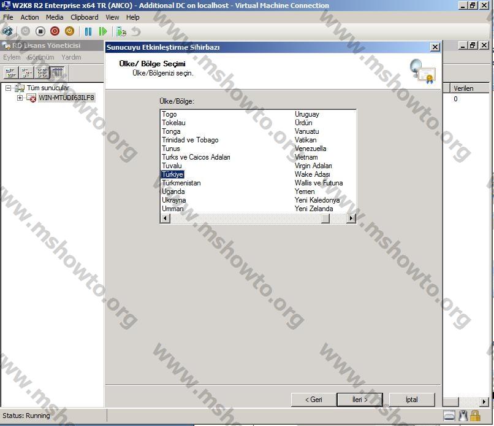Click the İleri button
The image size is (494, 426).
(x=359, y=400)
